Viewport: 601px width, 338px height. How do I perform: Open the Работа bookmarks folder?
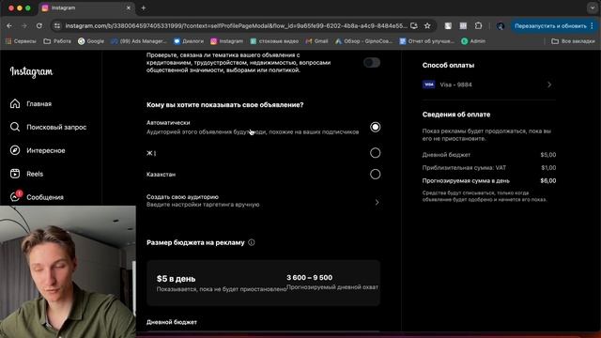click(x=57, y=41)
